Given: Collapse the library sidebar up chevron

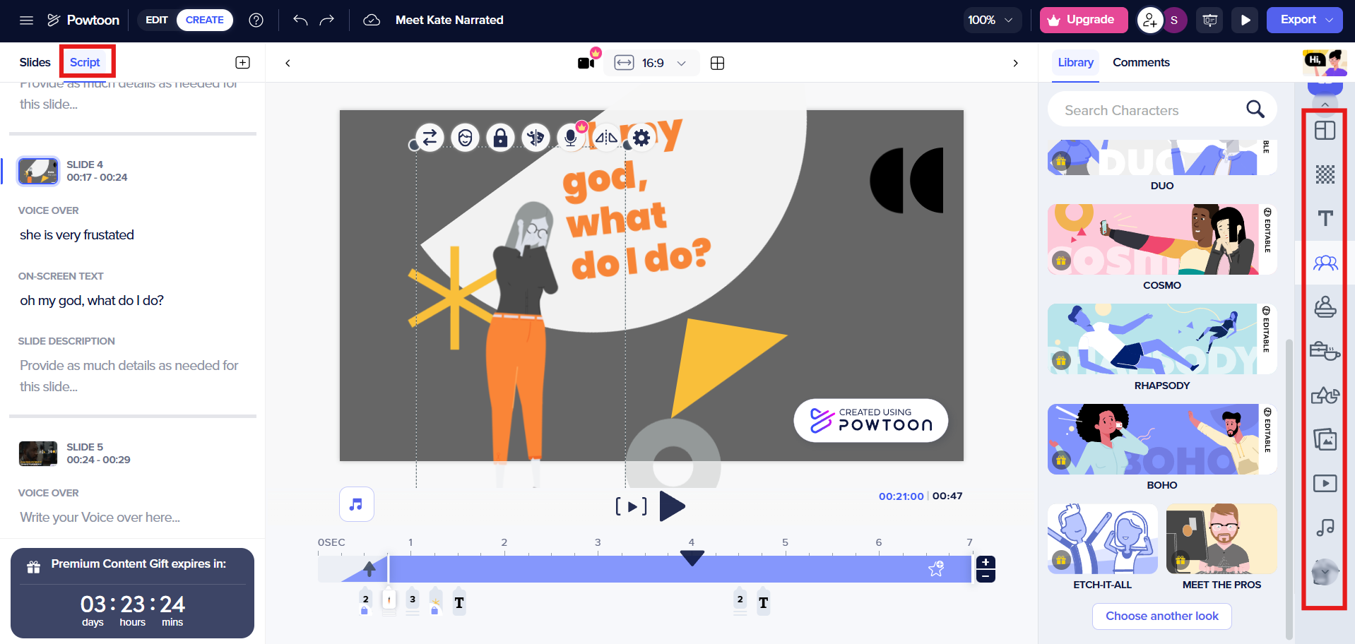Looking at the screenshot, I should (x=1325, y=105).
